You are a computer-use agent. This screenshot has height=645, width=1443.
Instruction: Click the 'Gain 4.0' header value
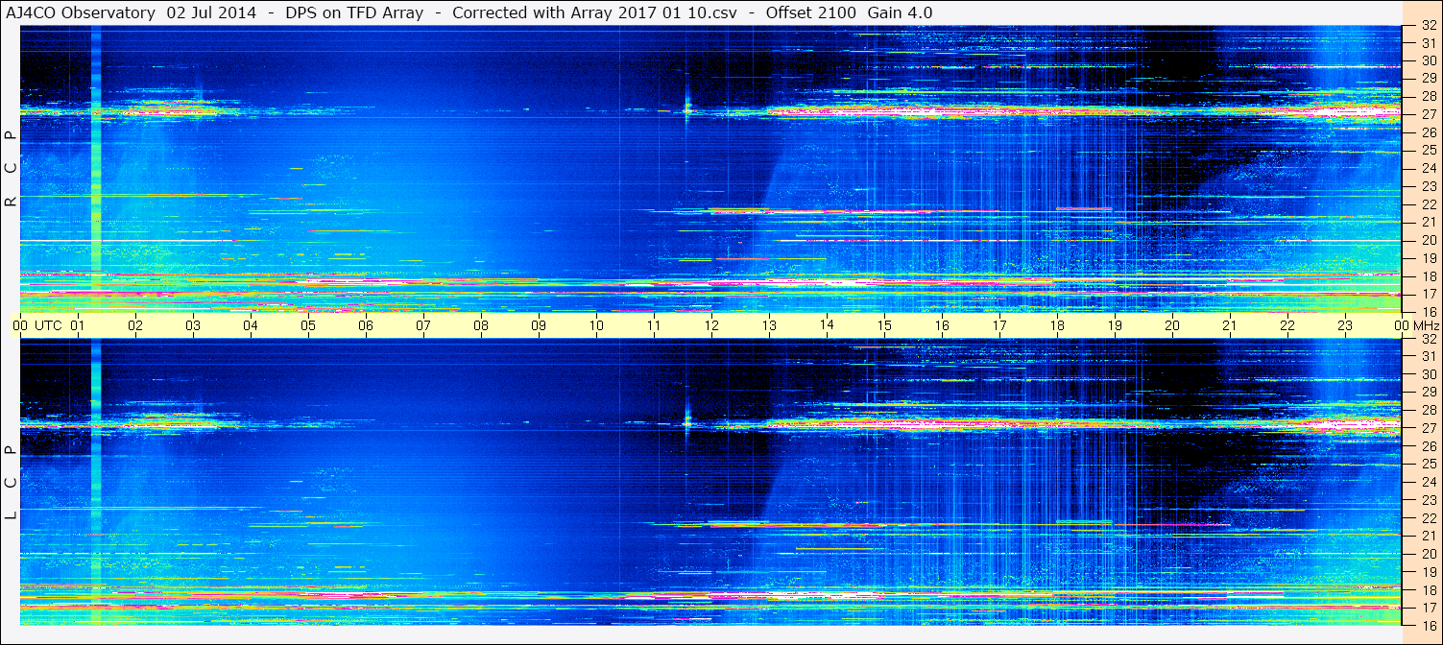pos(900,12)
